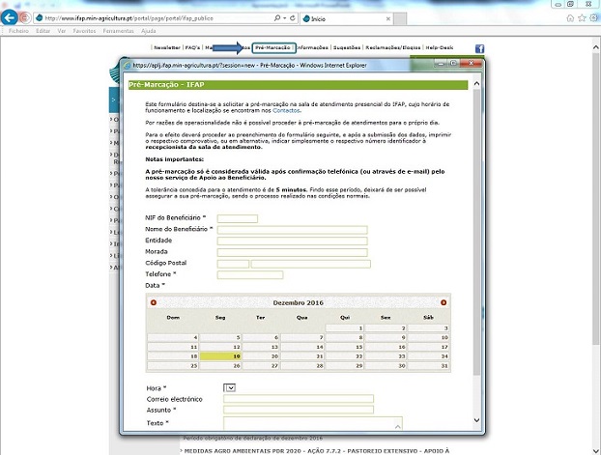
Task: Select day 9 in the calendar
Action: tap(386, 337)
